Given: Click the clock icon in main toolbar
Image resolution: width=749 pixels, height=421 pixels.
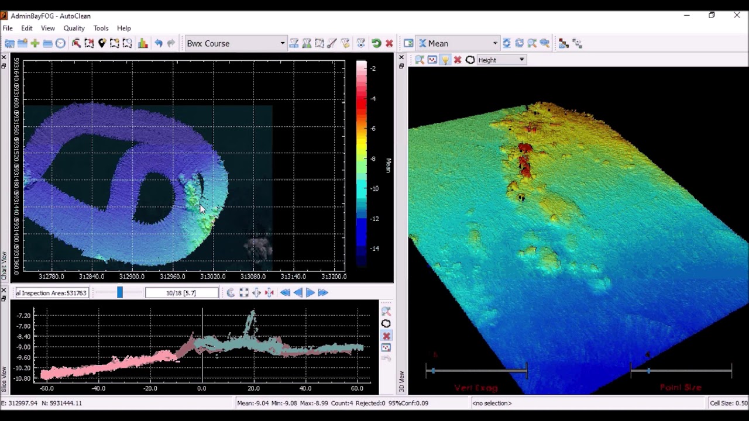Looking at the screenshot, I should point(60,43).
